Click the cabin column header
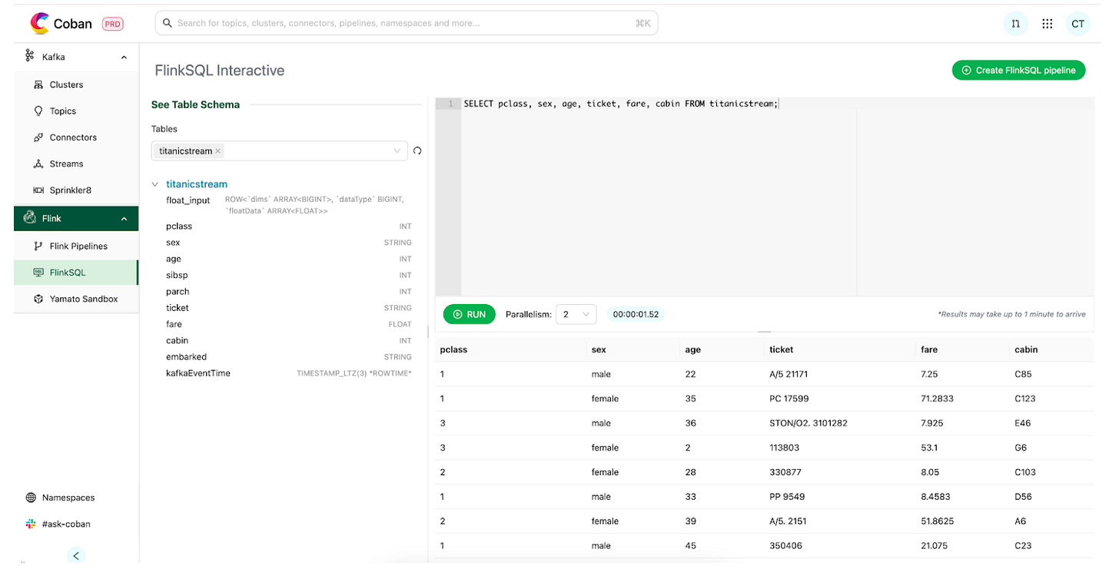The width and height of the screenshot is (1119, 572). [x=1026, y=349]
